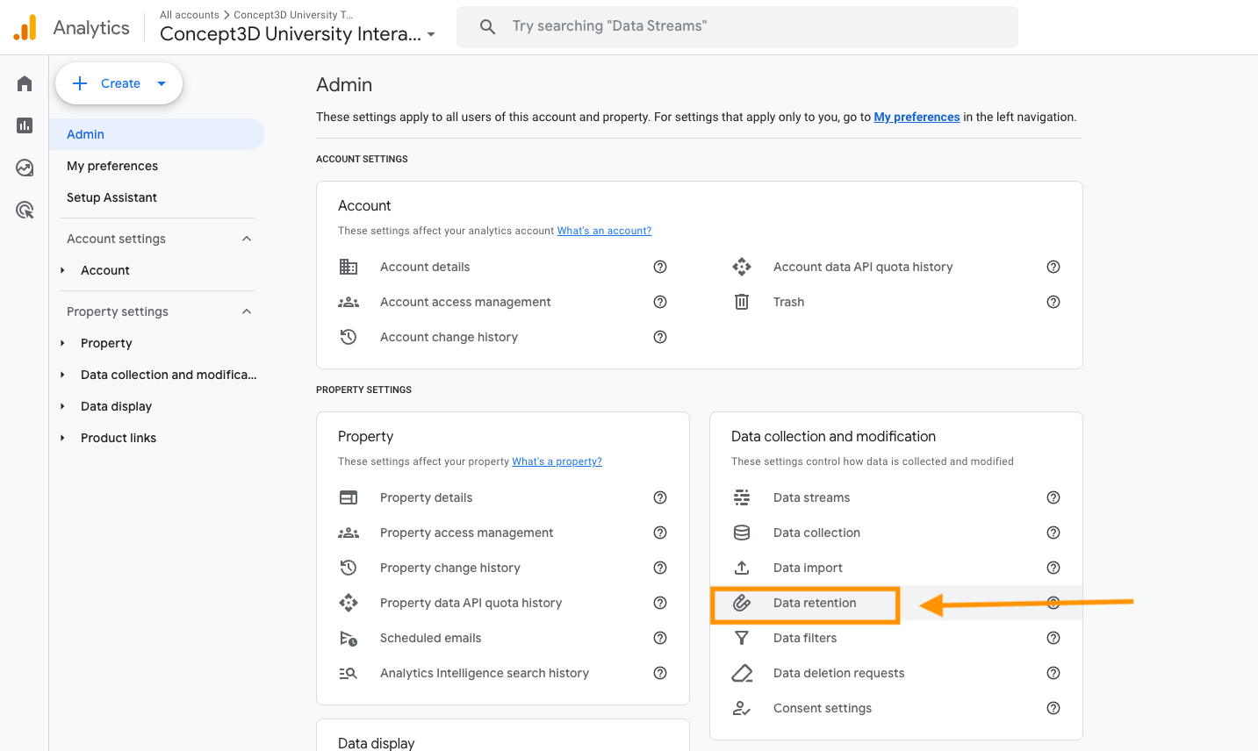Open help for Data streams
This screenshot has width=1258, height=751.
[x=1053, y=497]
